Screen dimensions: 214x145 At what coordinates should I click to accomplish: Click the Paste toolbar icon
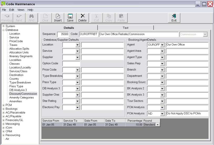click(x=121, y=18)
